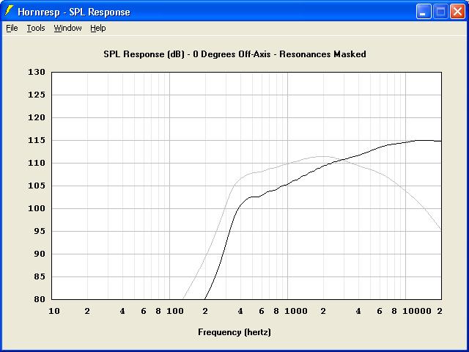Click the 110 dB axis label
Viewport: 469px width, 352px height.
[37, 163]
